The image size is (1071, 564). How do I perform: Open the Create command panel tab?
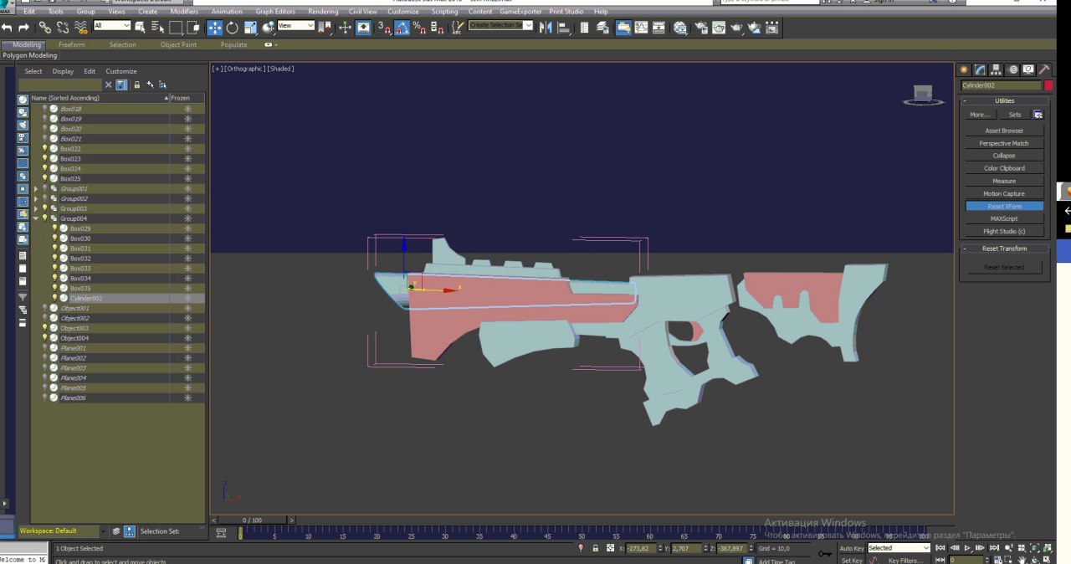(964, 69)
